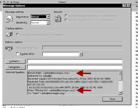Enable the Expires after checkbox
The image size is (138, 108).
[x=17, y=54]
